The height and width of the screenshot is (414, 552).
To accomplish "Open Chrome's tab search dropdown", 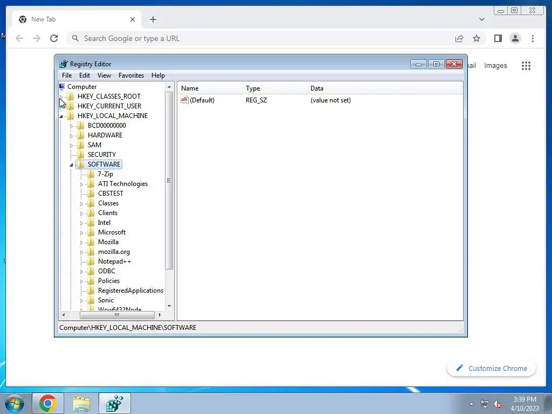I will click(x=482, y=19).
